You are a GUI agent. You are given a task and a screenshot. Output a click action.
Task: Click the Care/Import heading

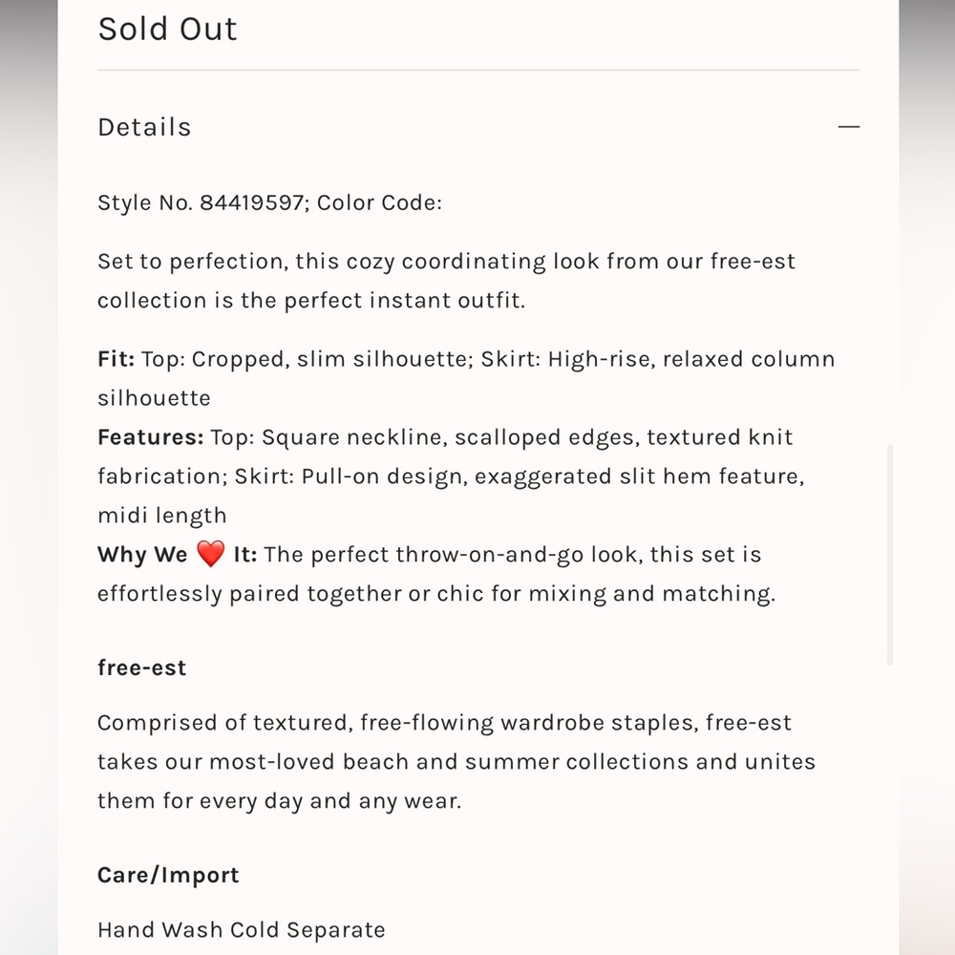click(x=168, y=875)
